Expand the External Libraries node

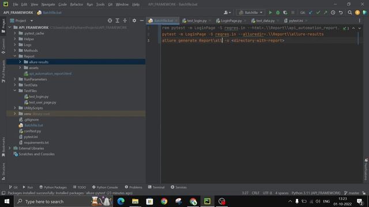(x=10, y=148)
